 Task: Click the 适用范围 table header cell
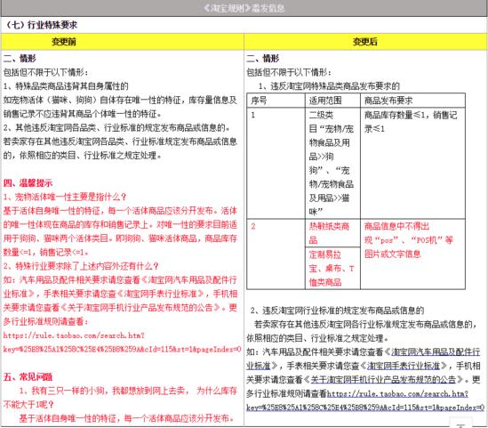click(332, 101)
